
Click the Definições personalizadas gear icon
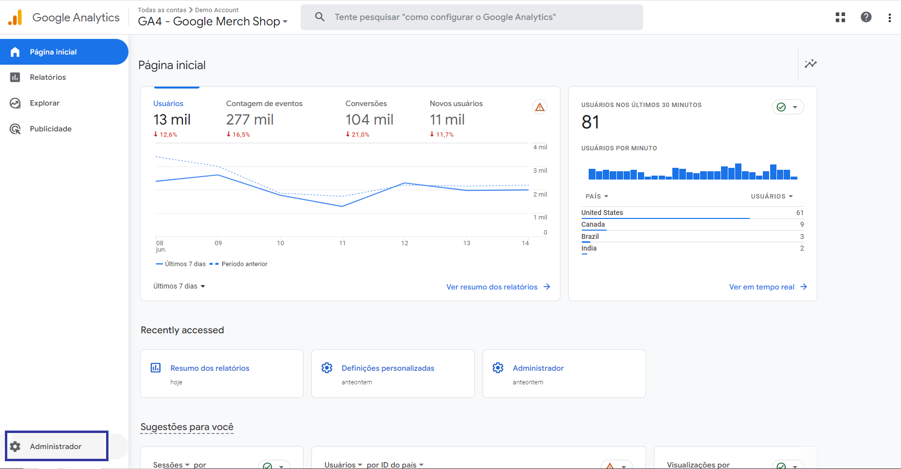[x=327, y=368]
